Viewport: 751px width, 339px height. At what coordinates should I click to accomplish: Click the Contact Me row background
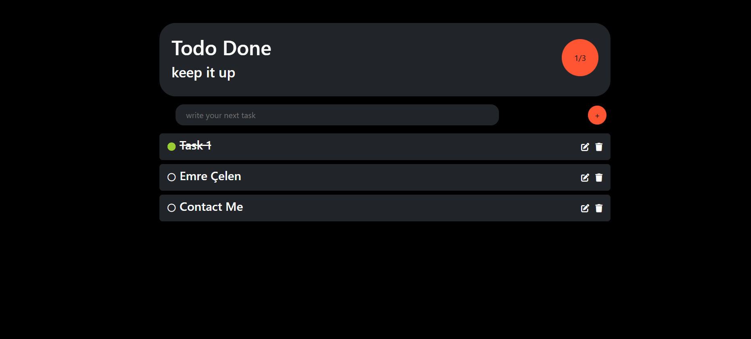tap(385, 208)
